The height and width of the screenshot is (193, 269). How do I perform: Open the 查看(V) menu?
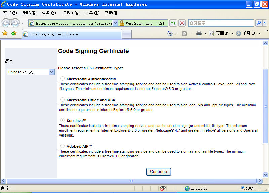(x=49, y=13)
